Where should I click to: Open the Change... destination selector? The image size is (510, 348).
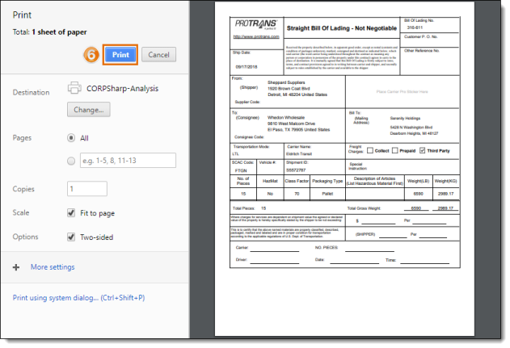click(x=88, y=109)
